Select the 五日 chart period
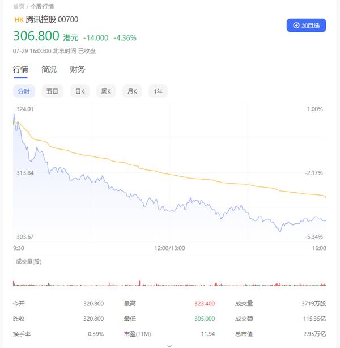This screenshot has height=348, width=340. pos(52,91)
